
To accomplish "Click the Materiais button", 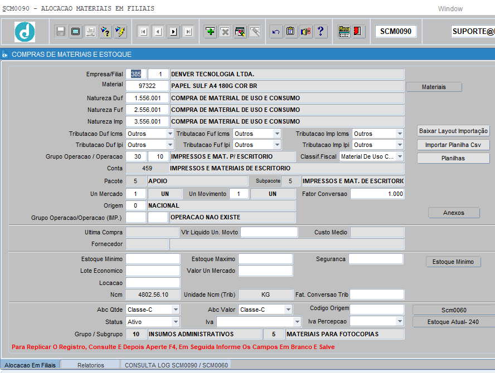I will [x=434, y=87].
